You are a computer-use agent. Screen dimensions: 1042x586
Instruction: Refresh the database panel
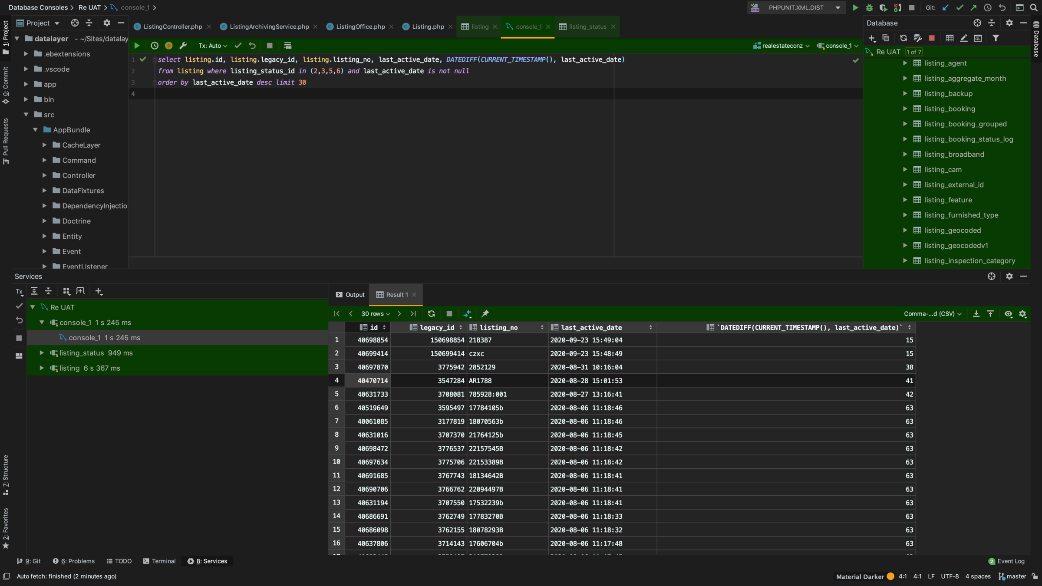(x=904, y=38)
